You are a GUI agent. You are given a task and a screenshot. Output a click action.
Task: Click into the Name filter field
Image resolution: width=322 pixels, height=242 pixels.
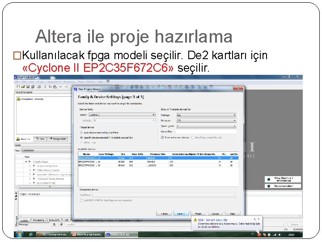point(206,131)
